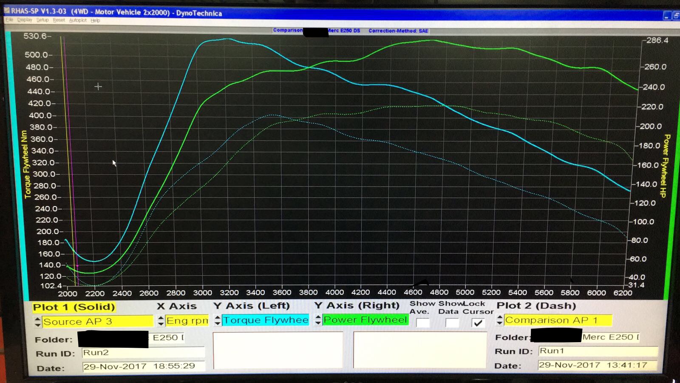The height and width of the screenshot is (383, 680).
Task: Click the 6200 rpm axis label
Action: point(623,293)
